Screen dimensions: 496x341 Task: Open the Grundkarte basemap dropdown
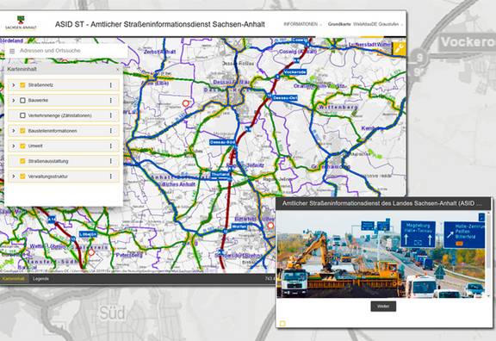click(366, 24)
